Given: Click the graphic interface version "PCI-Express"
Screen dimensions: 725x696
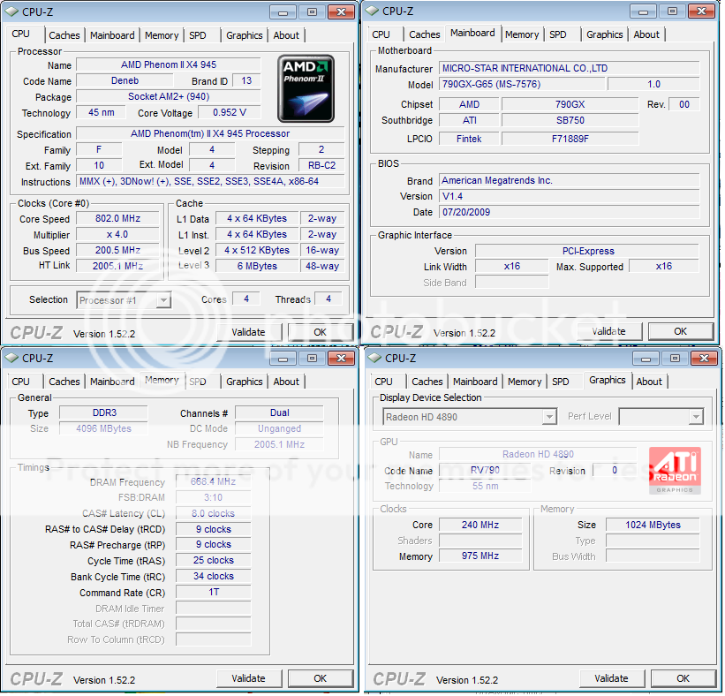Looking at the screenshot, I should coord(587,251).
